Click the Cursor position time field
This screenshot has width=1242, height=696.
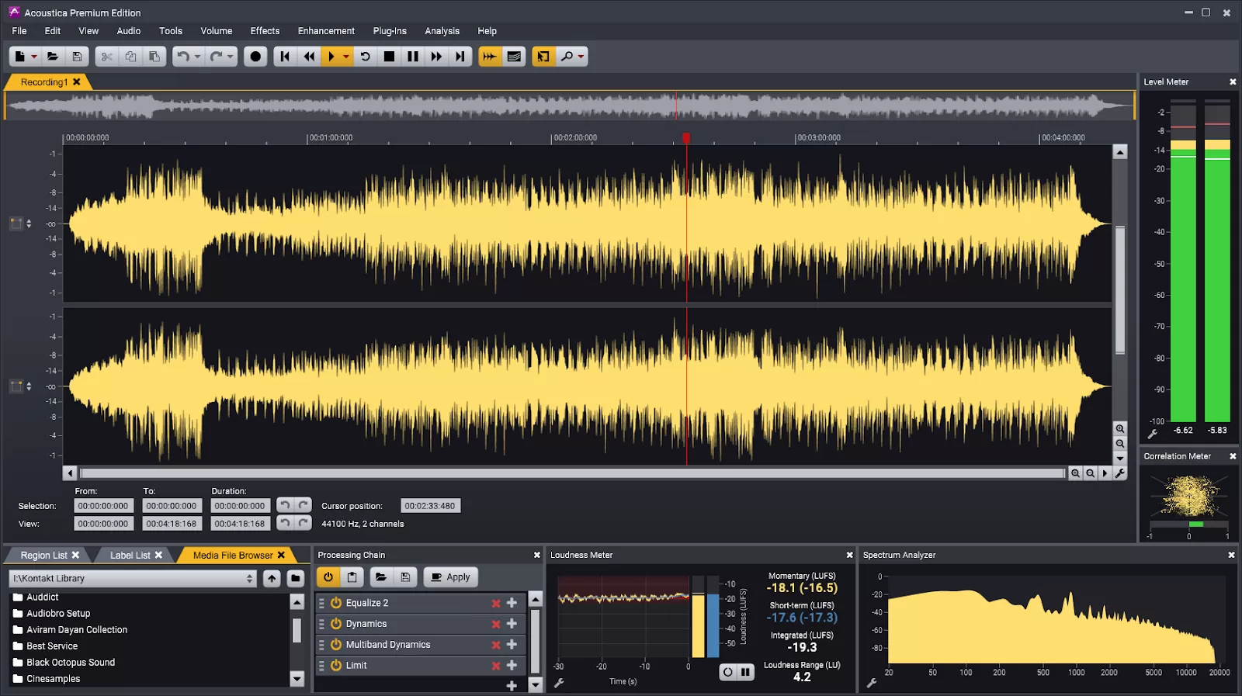(430, 506)
